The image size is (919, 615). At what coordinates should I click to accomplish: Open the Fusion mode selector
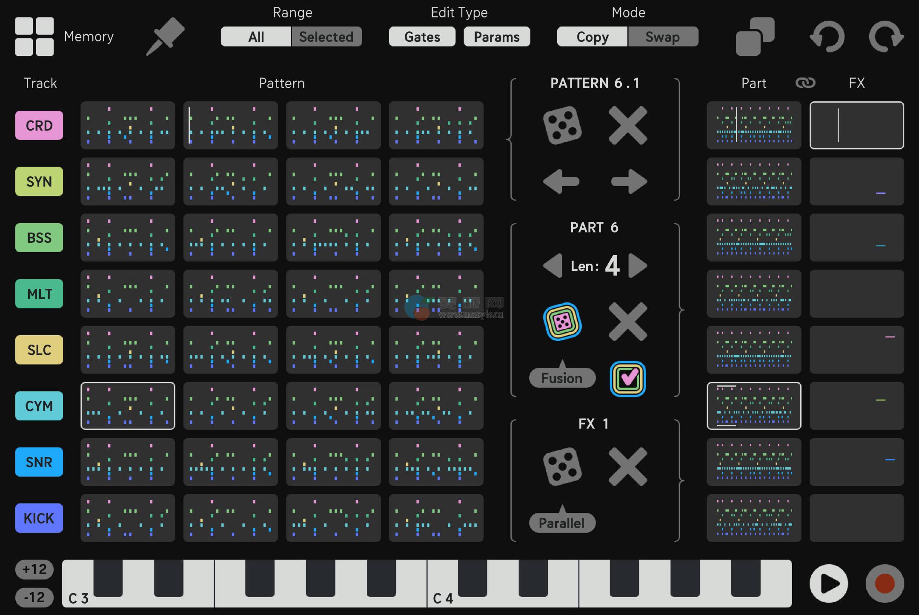pos(562,378)
